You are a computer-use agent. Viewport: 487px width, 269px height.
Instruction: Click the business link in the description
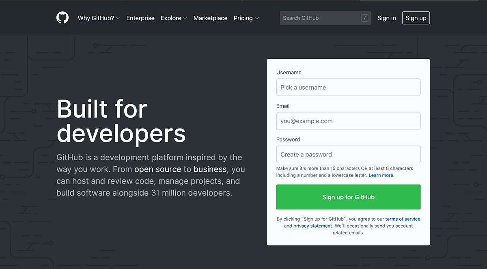(x=210, y=169)
